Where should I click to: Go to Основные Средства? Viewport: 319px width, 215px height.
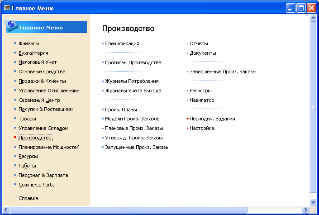(42, 72)
